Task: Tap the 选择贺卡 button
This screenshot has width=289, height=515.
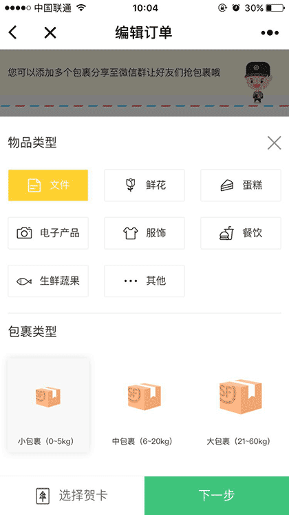Action: pyautogui.click(x=72, y=496)
